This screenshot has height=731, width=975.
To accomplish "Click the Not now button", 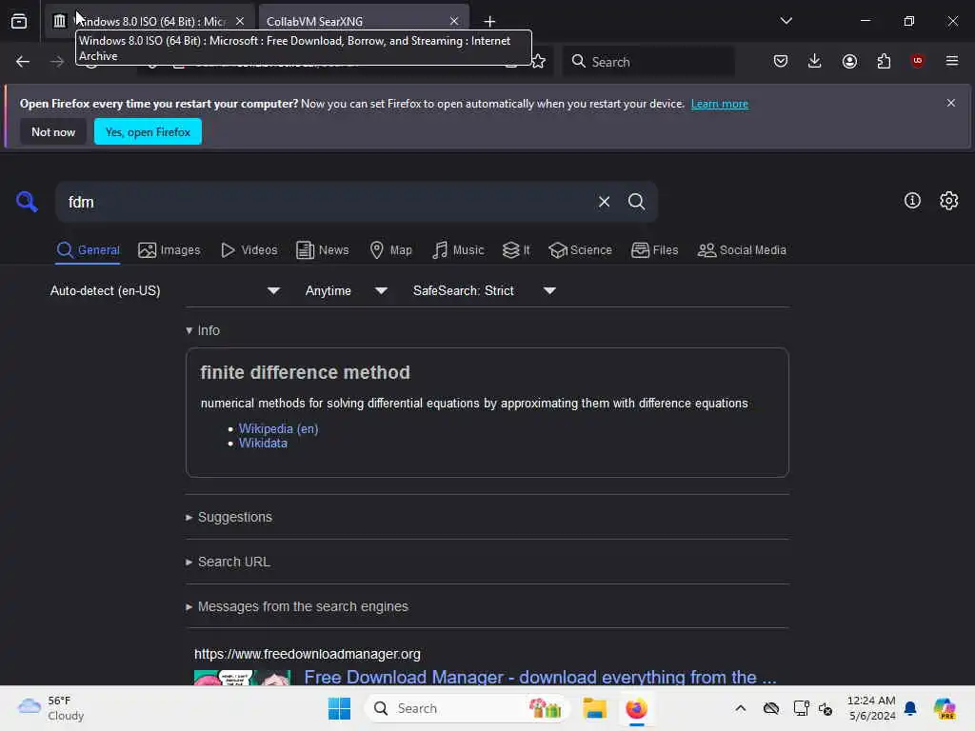I will click(x=53, y=131).
